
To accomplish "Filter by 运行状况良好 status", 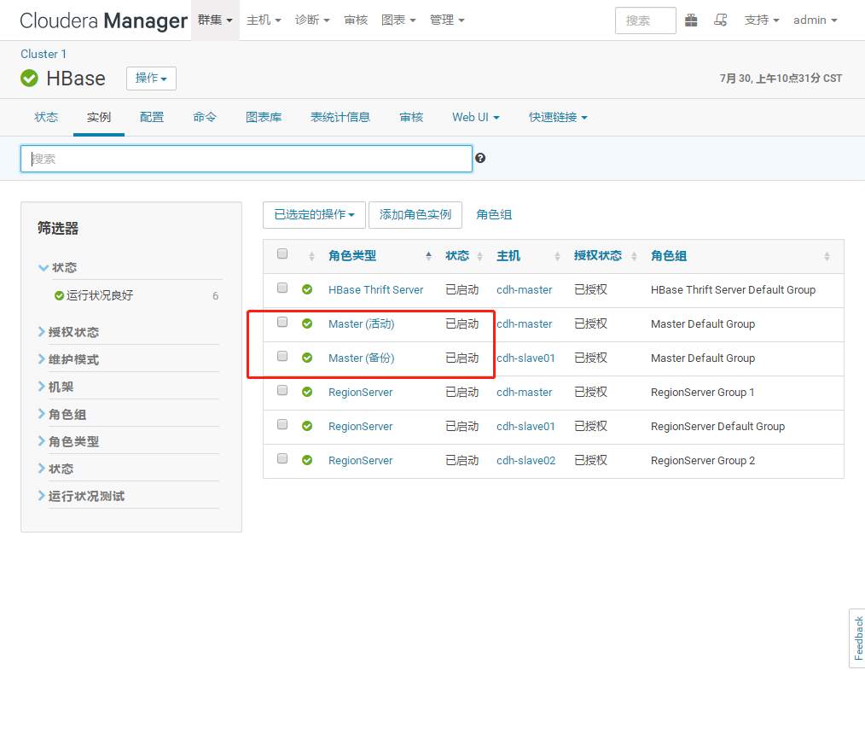I will tap(99, 296).
